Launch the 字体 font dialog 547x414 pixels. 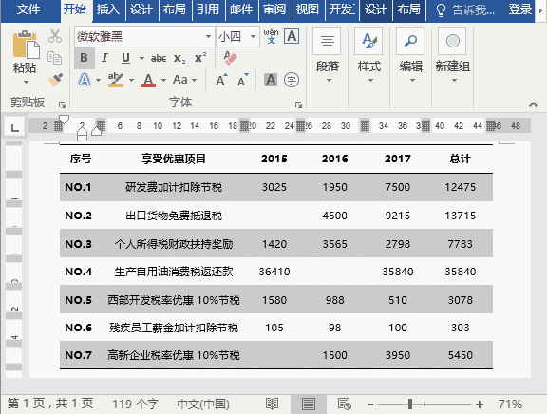pyautogui.click(x=298, y=104)
